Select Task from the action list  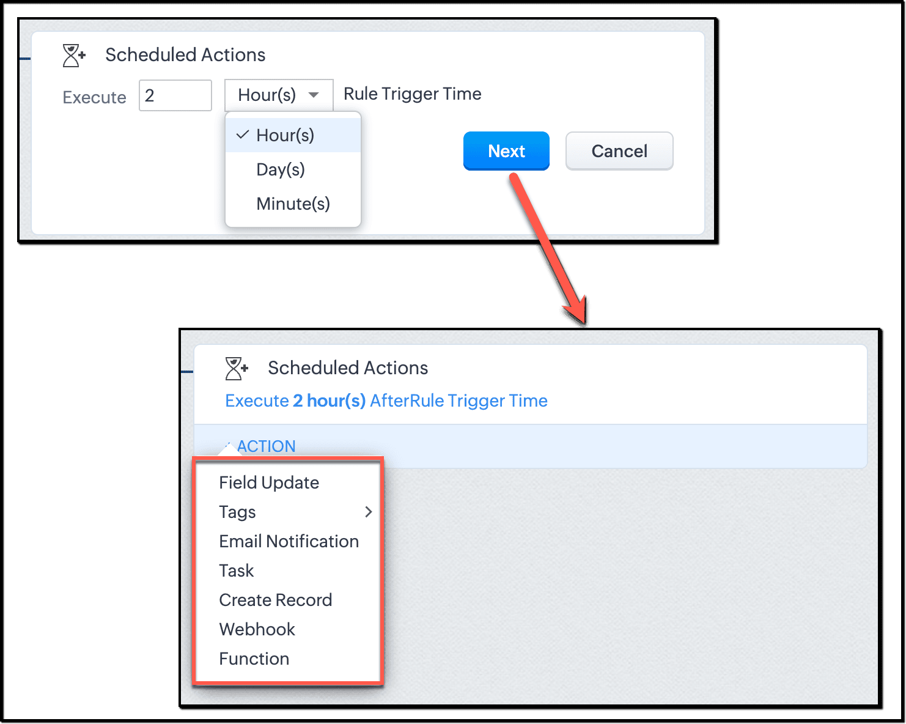[237, 571]
